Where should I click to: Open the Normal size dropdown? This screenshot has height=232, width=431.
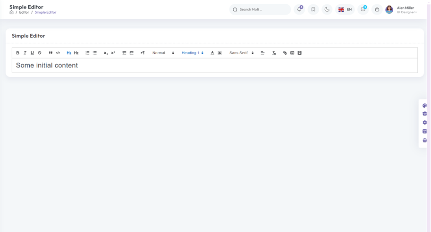click(163, 53)
